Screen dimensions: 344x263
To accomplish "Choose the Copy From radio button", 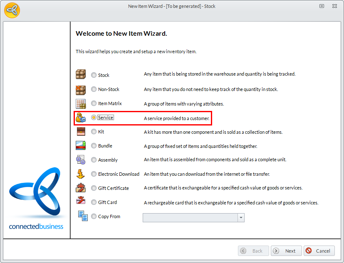I will pos(94,216).
